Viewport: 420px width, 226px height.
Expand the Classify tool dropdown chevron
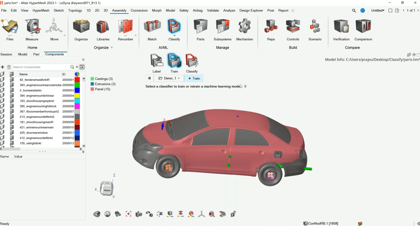click(174, 35)
